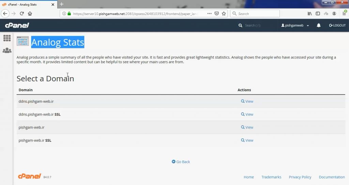Viewport: 349px width, 185px height.
Task: Open the Firefox account avatar icon
Action: (x=334, y=14)
